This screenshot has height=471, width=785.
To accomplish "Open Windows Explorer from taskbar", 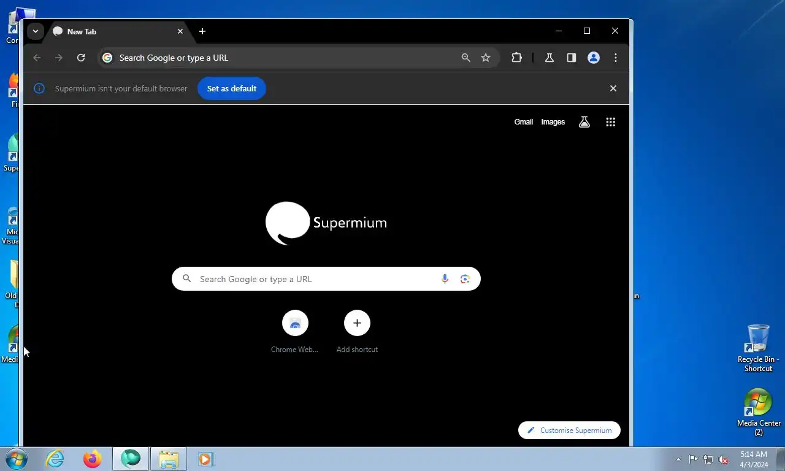I will tap(169, 459).
